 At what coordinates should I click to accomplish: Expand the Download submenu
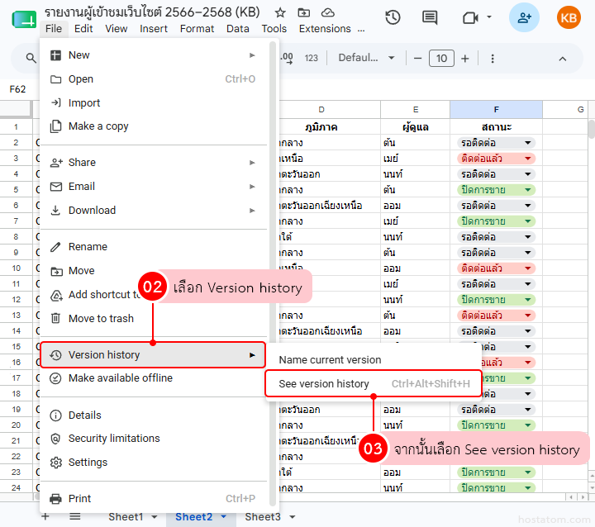(x=154, y=210)
